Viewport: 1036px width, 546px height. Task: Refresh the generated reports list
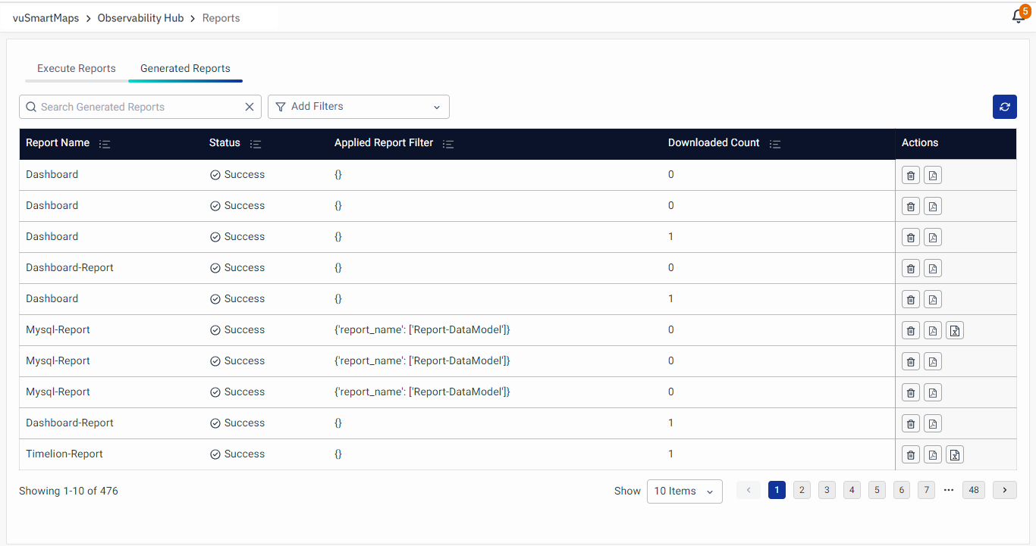1004,107
